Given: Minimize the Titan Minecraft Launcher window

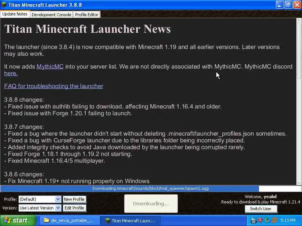Looking at the screenshot, I should 279,5.
